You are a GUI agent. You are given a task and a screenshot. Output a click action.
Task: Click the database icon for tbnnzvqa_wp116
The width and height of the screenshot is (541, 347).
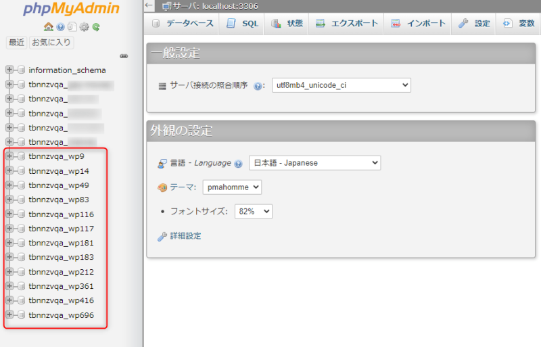click(22, 214)
